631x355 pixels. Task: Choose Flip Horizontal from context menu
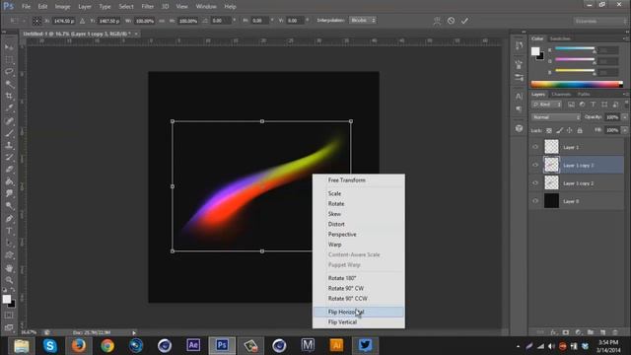[359, 312]
